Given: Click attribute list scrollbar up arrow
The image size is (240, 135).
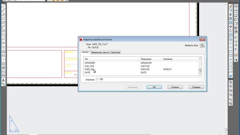Looking at the screenshot, I should (200, 58).
